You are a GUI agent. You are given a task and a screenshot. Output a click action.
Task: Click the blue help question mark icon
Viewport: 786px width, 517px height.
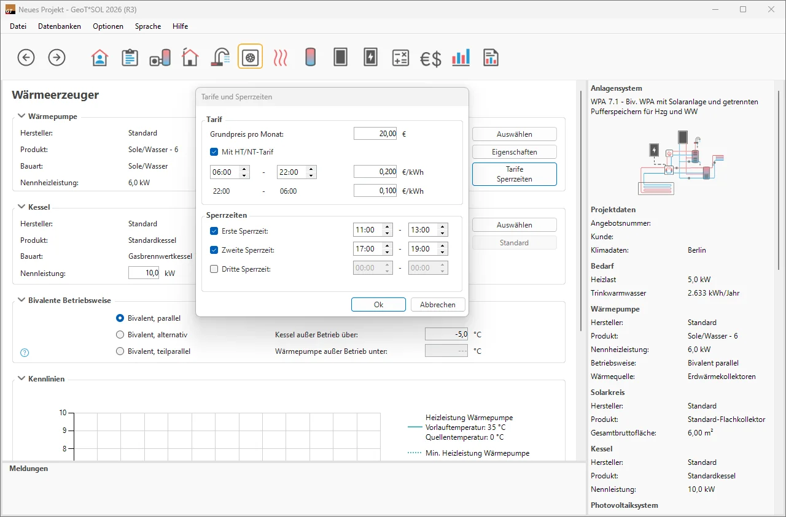(x=25, y=353)
